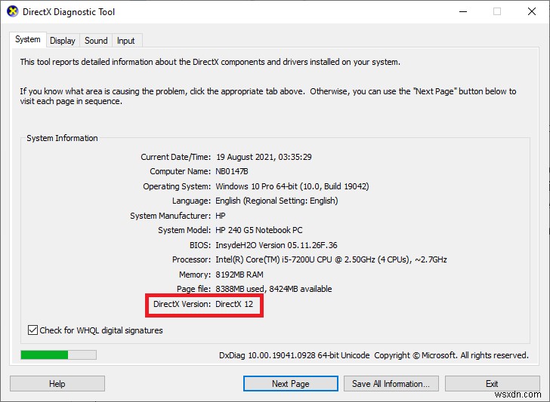Click computer name value NB0147B
This screenshot has width=550, height=402.
pyautogui.click(x=232, y=171)
